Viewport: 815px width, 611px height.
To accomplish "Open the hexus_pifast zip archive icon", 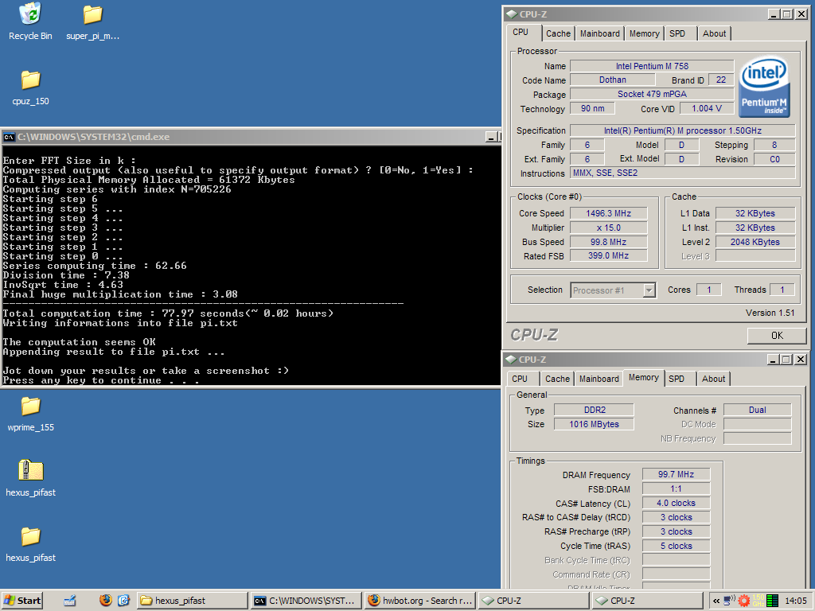I will 30,470.
